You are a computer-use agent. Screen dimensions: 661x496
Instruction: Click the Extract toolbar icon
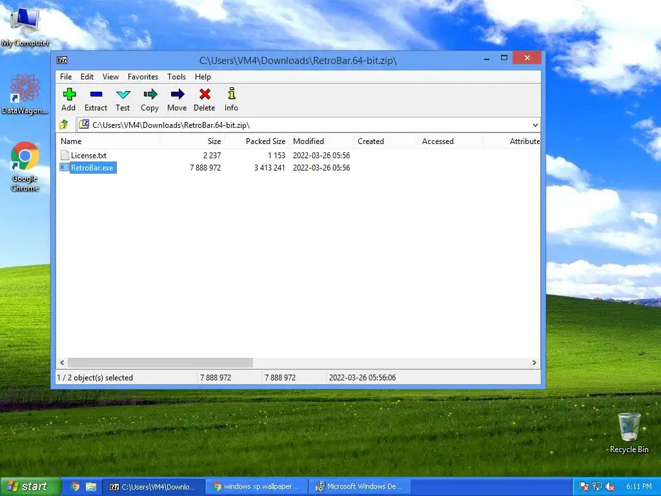click(96, 94)
